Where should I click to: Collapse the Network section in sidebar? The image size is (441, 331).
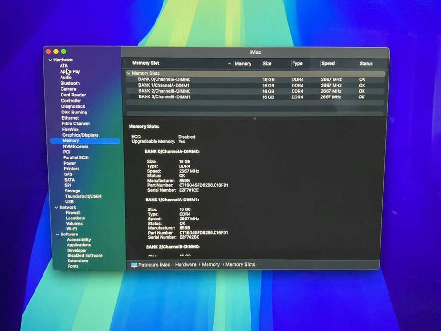tap(56, 208)
